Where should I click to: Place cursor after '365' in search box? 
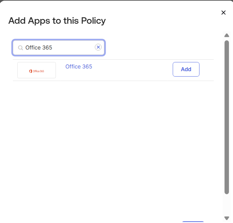tap(53, 47)
